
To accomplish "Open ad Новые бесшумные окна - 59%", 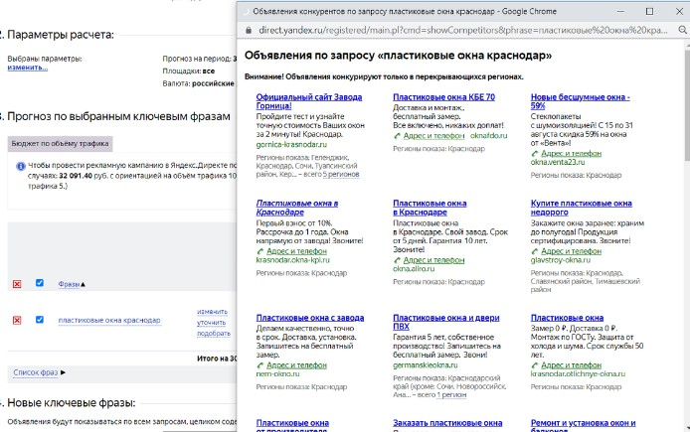I will [580, 101].
